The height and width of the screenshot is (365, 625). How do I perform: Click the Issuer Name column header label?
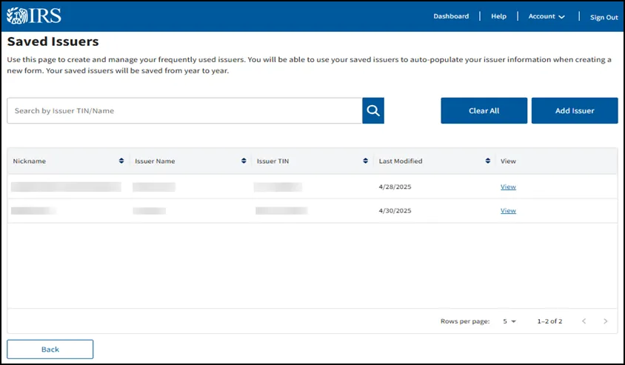coord(155,161)
